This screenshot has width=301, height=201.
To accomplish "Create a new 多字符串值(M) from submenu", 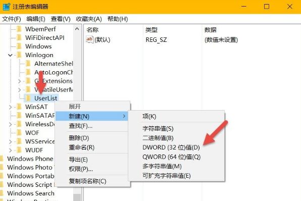I will click(x=176, y=166).
